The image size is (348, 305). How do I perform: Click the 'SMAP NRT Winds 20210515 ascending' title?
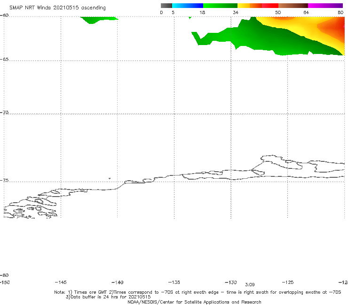(57, 8)
